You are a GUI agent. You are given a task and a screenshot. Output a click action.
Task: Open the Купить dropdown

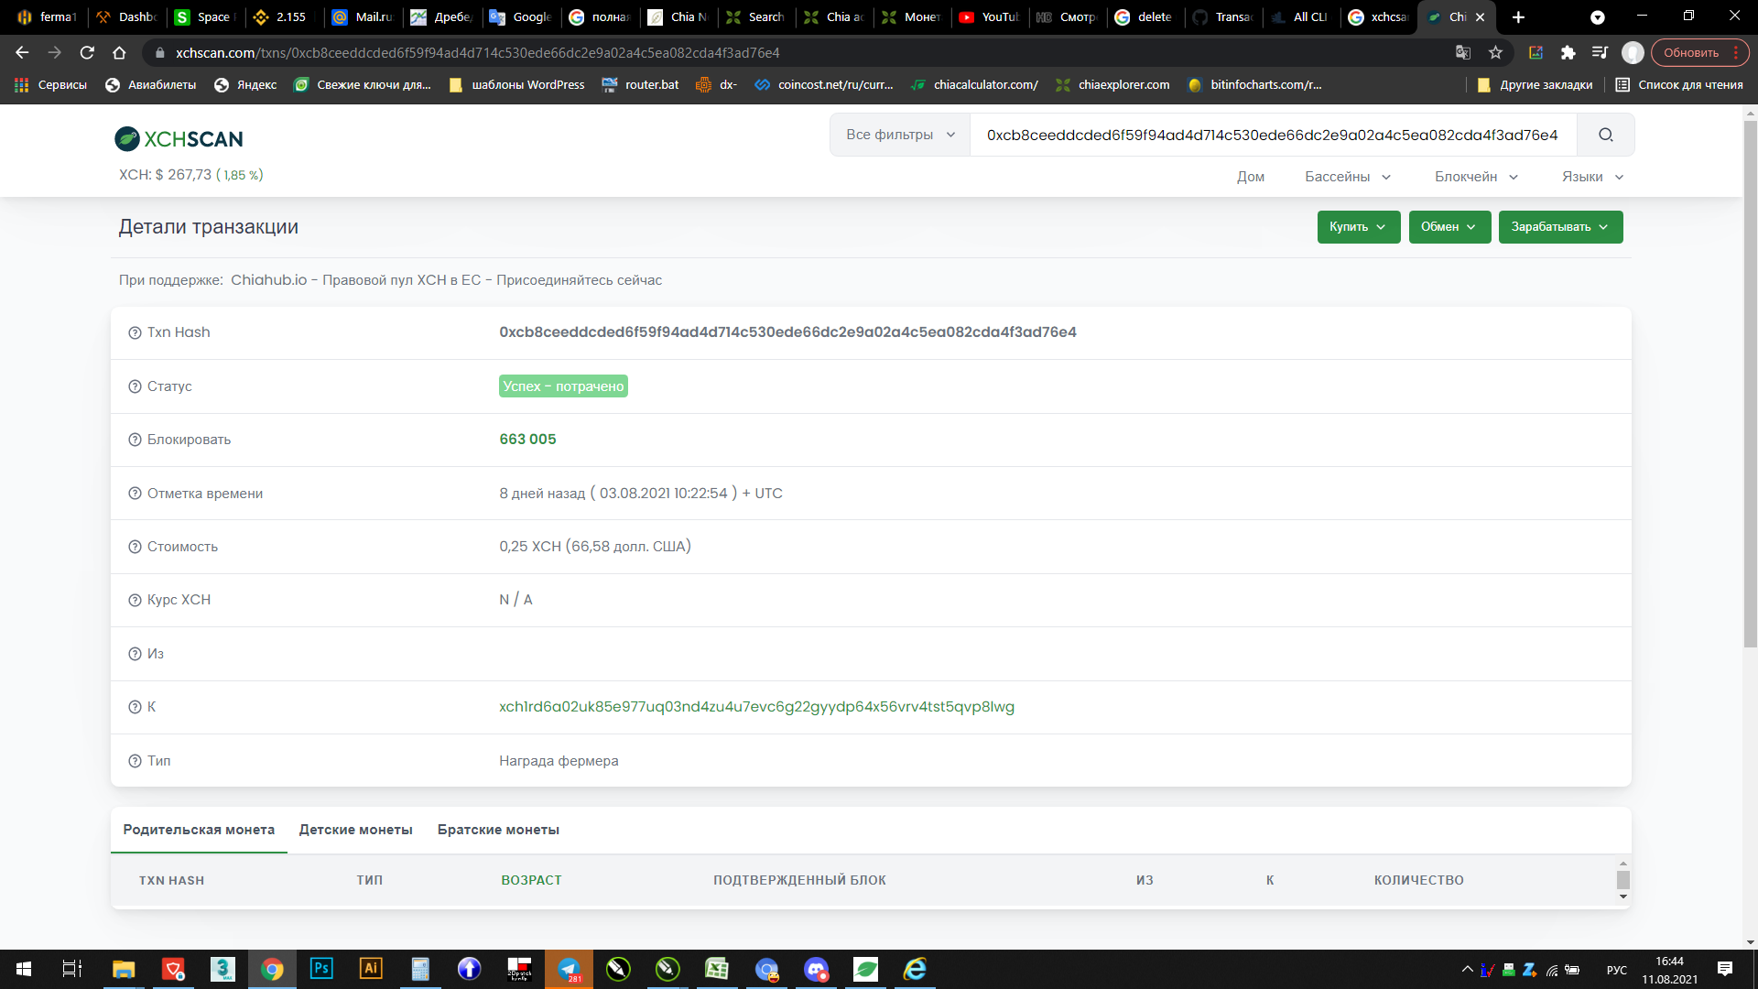pyautogui.click(x=1358, y=227)
